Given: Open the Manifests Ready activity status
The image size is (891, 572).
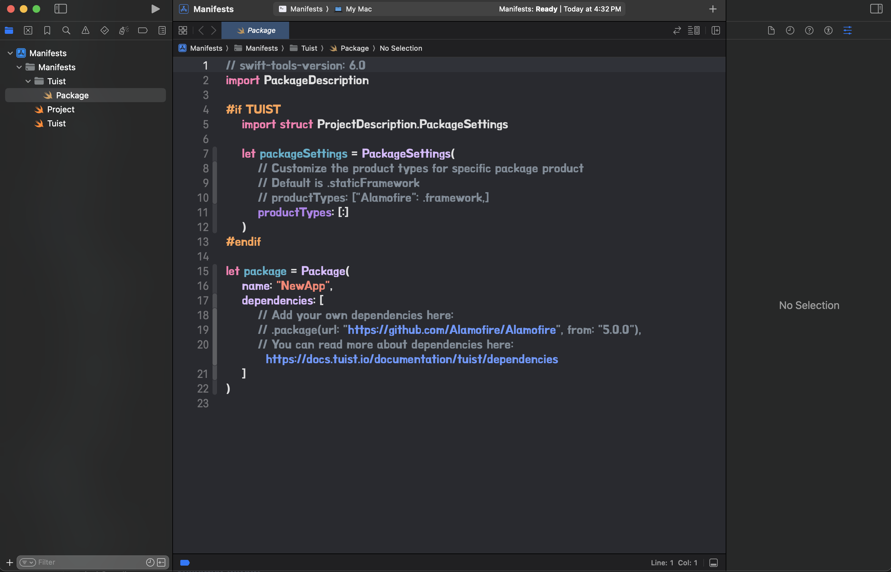Looking at the screenshot, I should [x=560, y=9].
